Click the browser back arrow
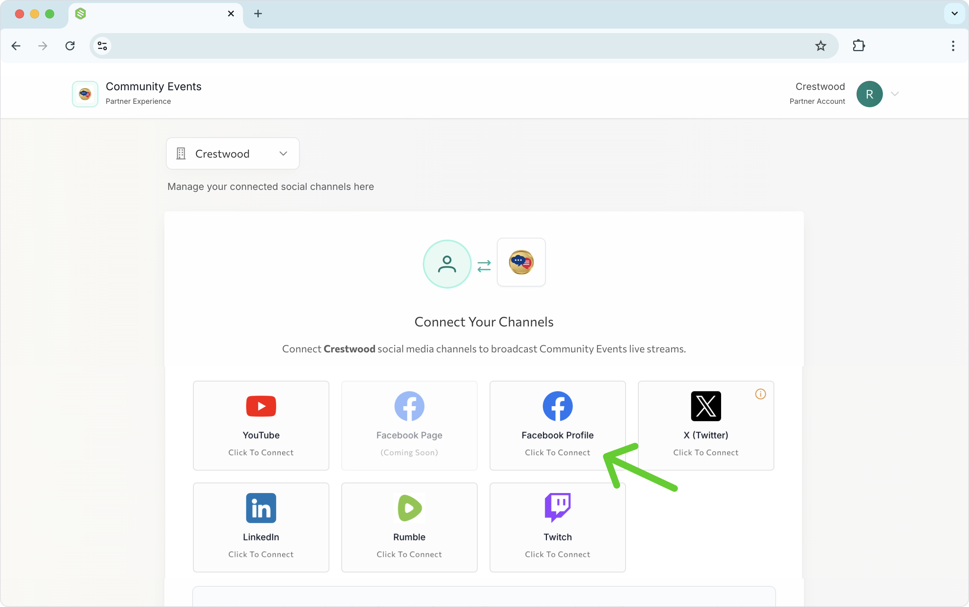 (16, 46)
